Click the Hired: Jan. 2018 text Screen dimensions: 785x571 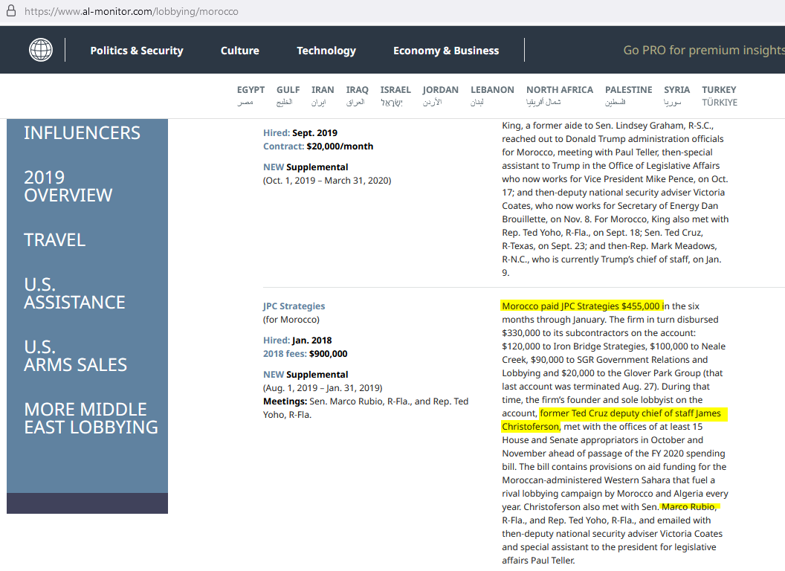[x=297, y=340]
